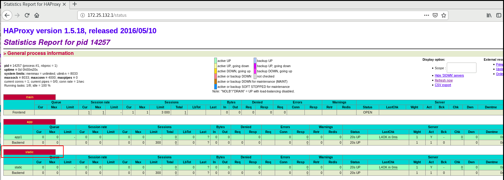Click the static server row name cell
The height and width of the screenshot is (180, 504).
click(18, 167)
